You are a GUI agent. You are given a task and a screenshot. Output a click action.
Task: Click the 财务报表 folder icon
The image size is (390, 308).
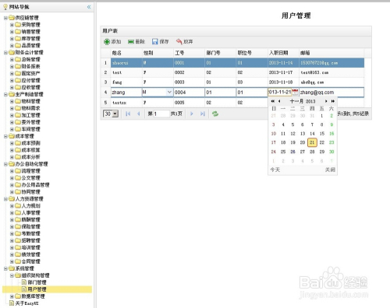(18, 66)
